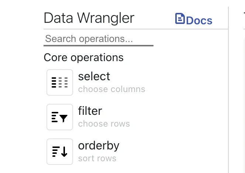Focus the Search operations field
Viewport: 245px width, 173px height.
coord(98,39)
